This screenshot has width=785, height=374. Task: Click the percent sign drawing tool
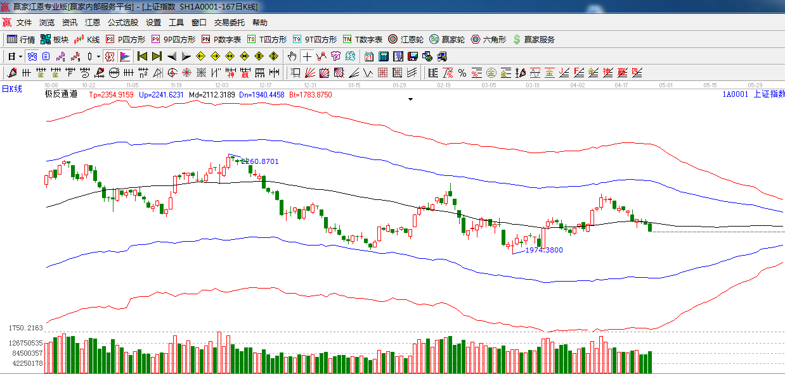[x=462, y=73]
